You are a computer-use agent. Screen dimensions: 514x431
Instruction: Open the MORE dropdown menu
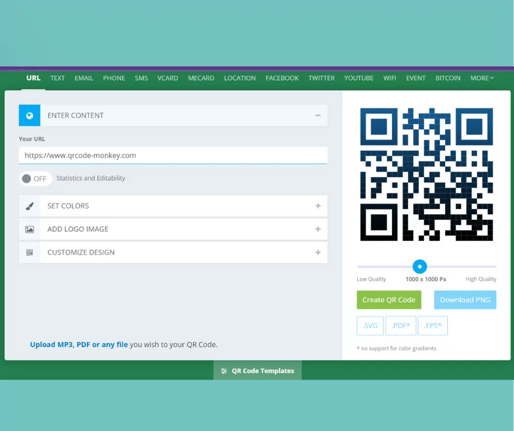pos(482,78)
